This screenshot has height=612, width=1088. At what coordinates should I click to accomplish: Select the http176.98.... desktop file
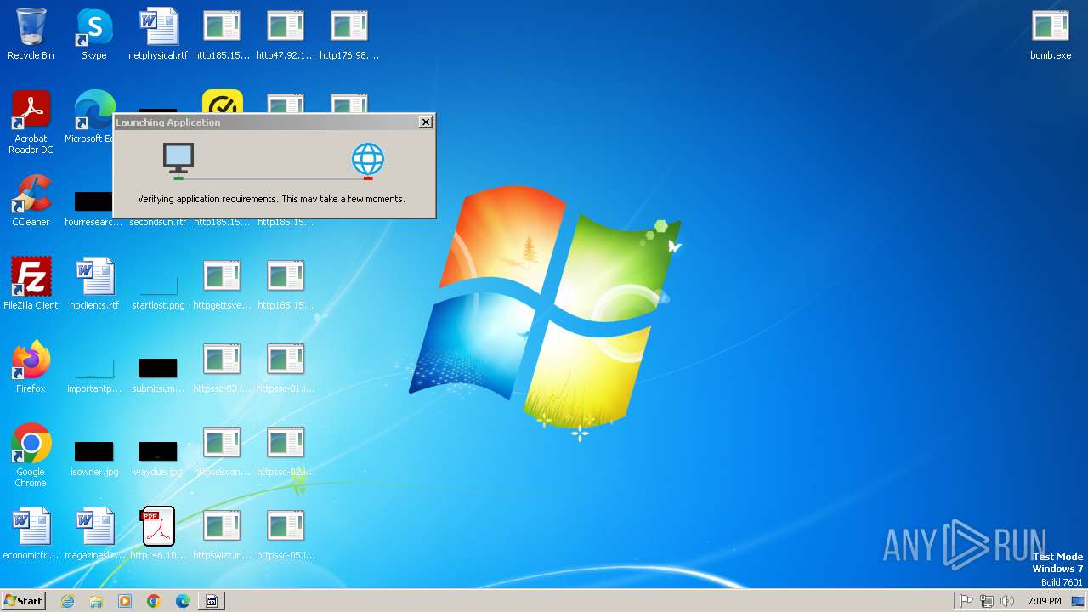tap(349, 34)
